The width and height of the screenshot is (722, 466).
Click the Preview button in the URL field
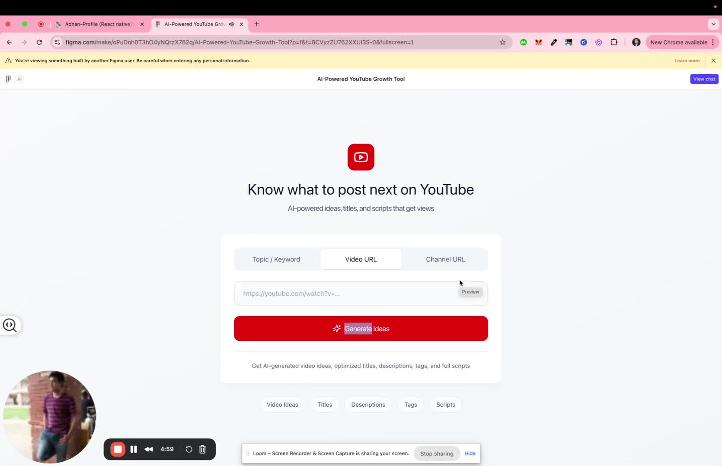(470, 292)
